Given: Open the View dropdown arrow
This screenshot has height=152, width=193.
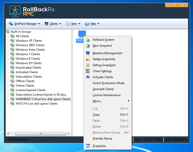Looking at the screenshot, I should point(79,24).
